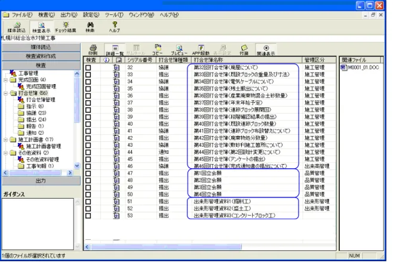Open the ファイル(F) menu
The height and width of the screenshot is (263, 393).
tap(22, 15)
